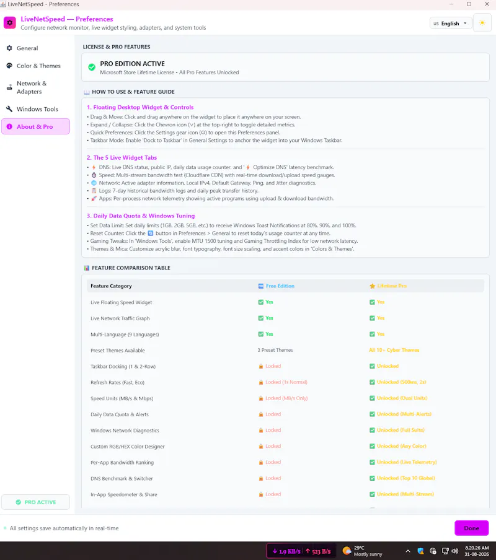
Task: Click the Logs calendar icon in guide
Action: (x=94, y=191)
